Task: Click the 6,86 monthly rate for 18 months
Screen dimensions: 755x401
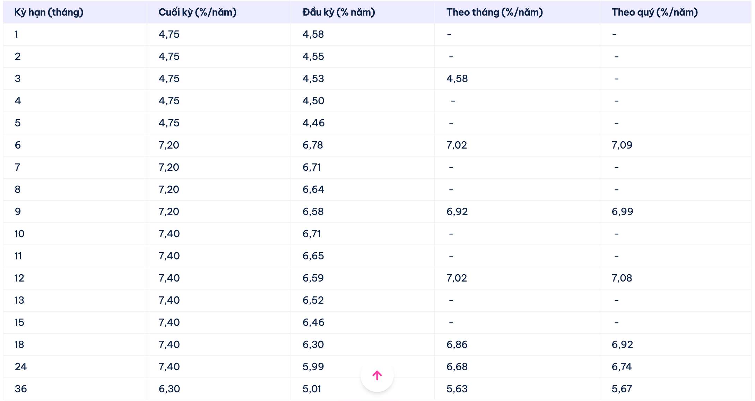Action: click(457, 345)
